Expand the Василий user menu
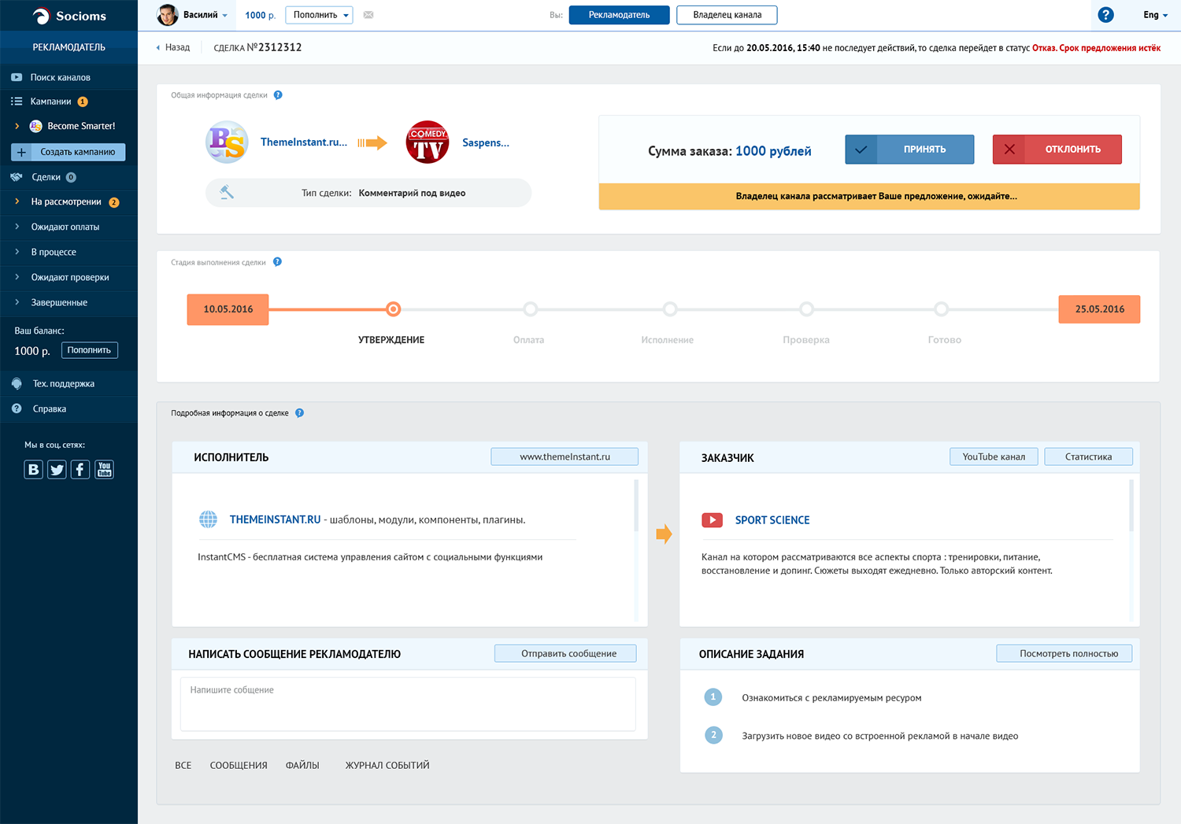 click(x=194, y=15)
